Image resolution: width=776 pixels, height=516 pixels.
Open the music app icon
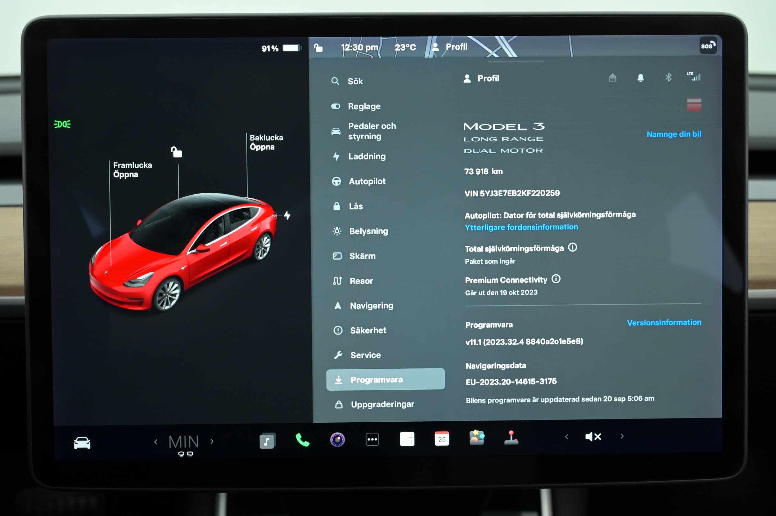click(x=267, y=441)
